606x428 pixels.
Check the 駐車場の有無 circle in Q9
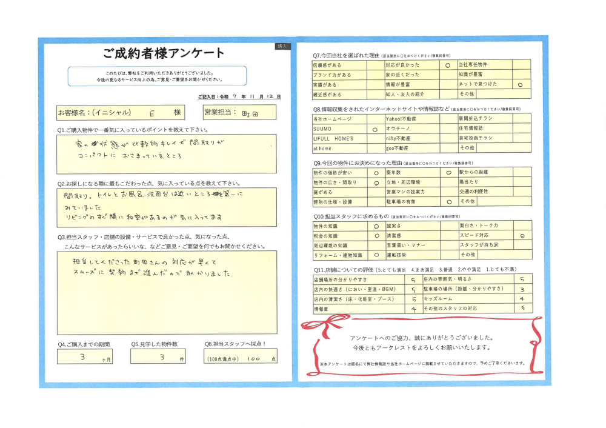click(x=447, y=201)
